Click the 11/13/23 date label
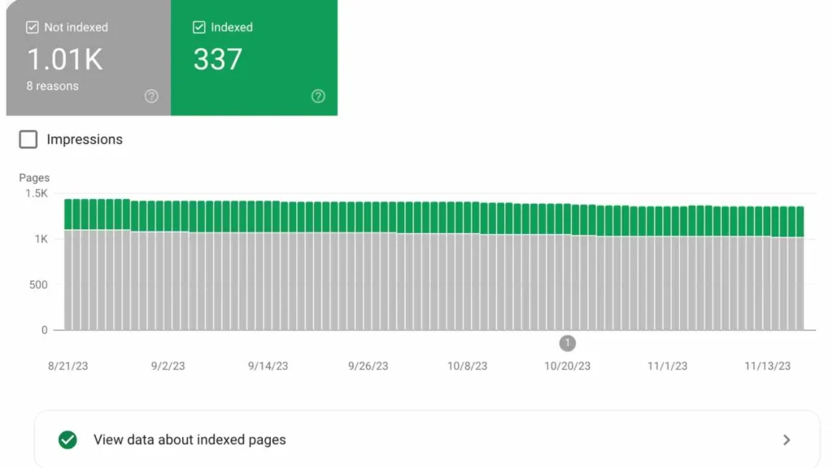Image resolution: width=833 pixels, height=468 pixels. [x=767, y=366]
